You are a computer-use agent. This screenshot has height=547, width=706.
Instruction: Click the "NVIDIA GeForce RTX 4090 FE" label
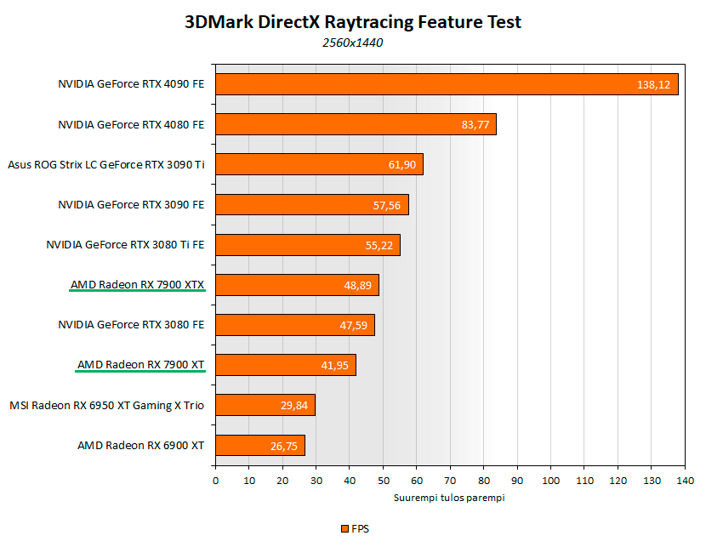point(131,84)
